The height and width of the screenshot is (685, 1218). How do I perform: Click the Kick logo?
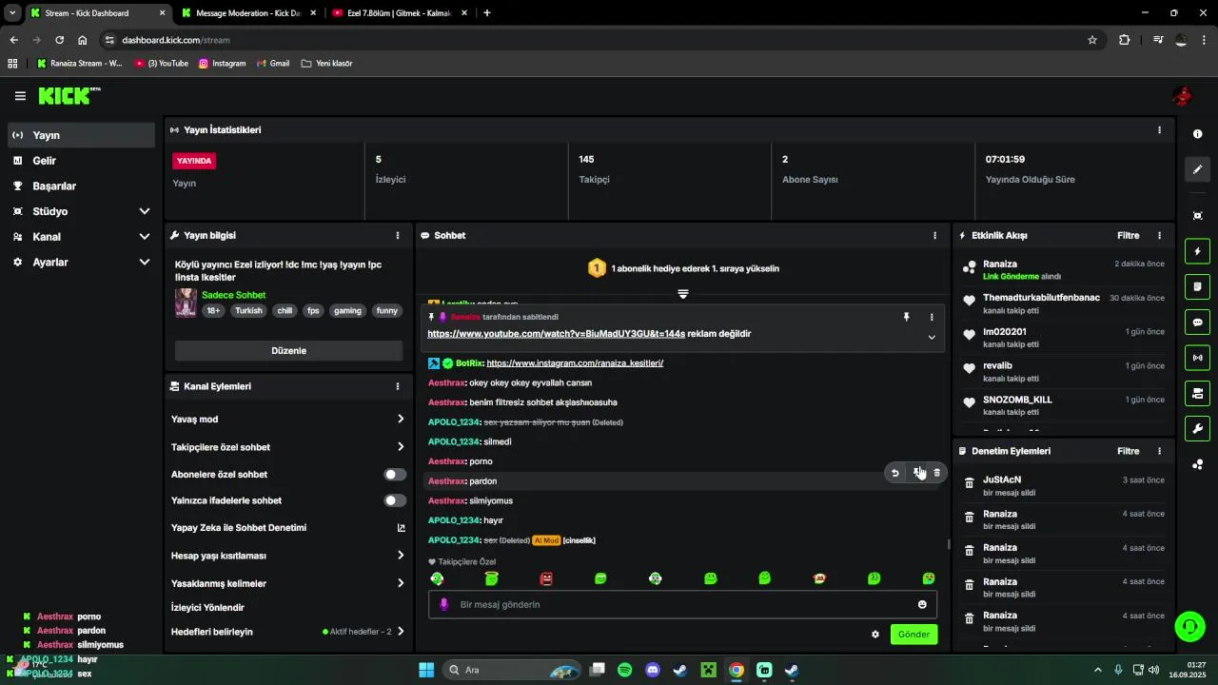(69, 95)
